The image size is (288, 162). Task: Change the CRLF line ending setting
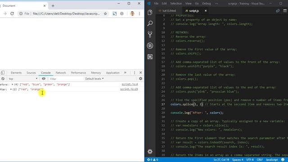tap(260, 160)
